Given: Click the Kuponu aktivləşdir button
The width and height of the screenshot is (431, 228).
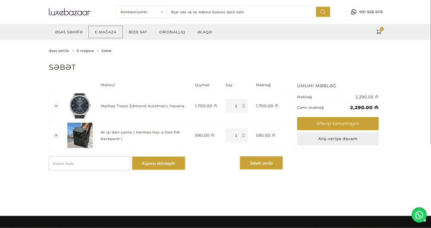Looking at the screenshot, I should point(158,163).
